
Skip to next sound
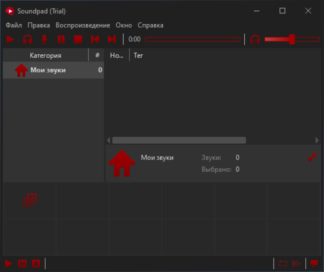click(x=112, y=39)
